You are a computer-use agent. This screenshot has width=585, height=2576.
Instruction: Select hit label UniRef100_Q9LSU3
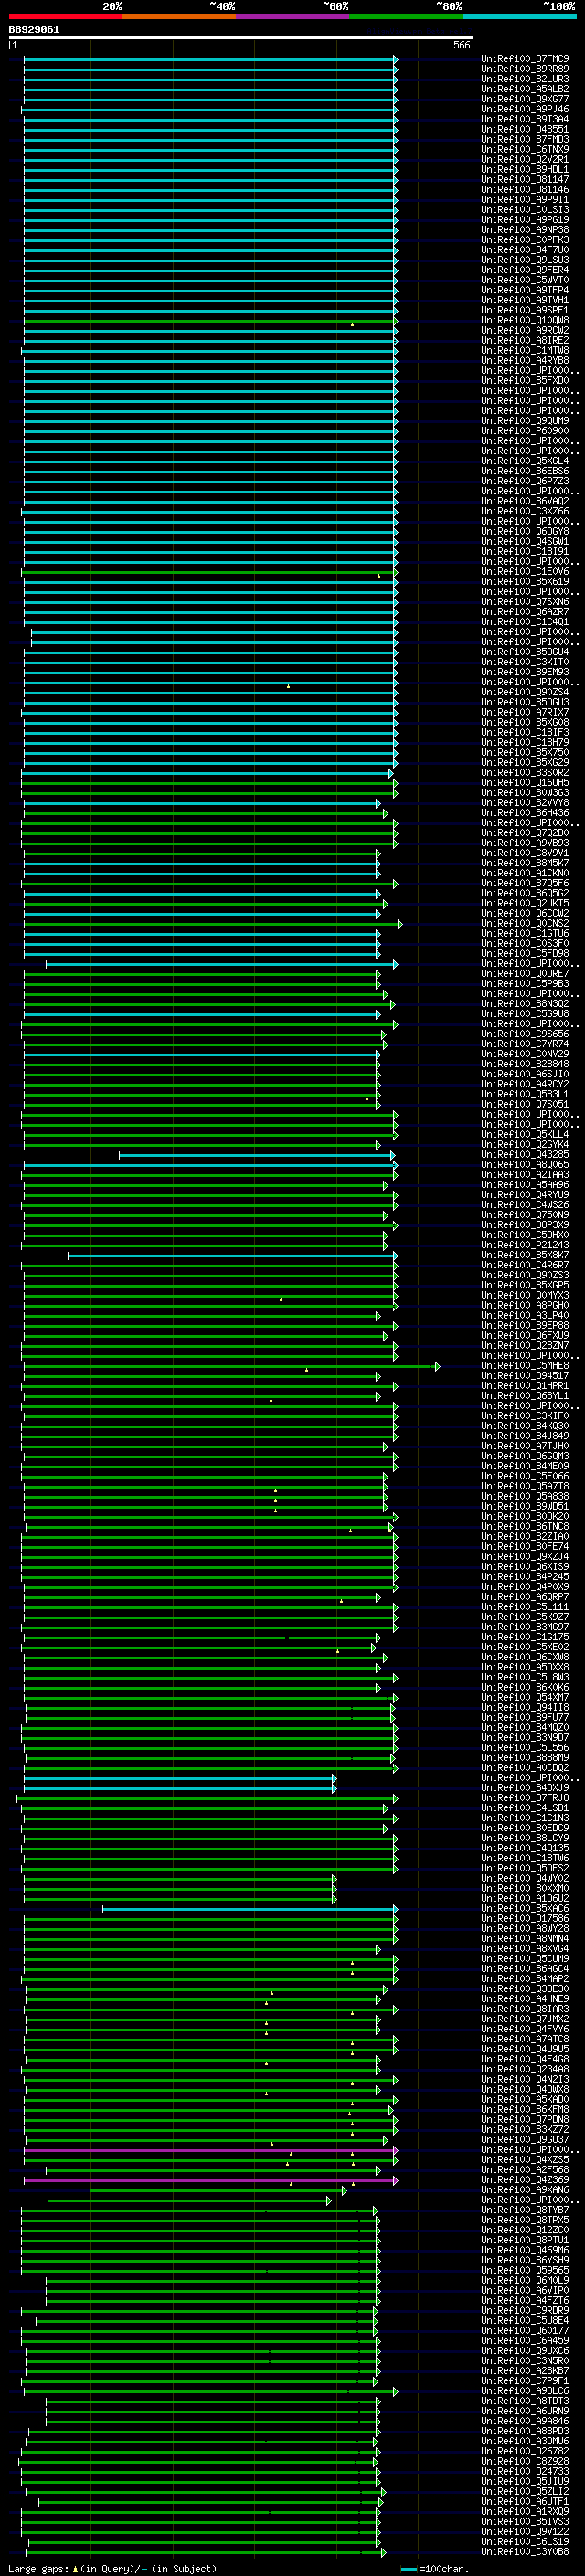(525, 260)
